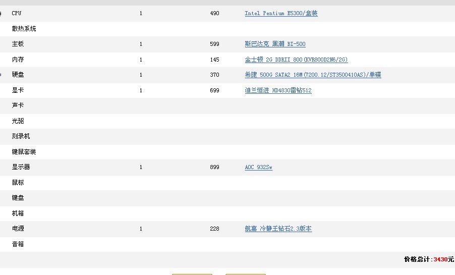Open the 金士顿 2G DDRII 800 memory link

pos(296,60)
